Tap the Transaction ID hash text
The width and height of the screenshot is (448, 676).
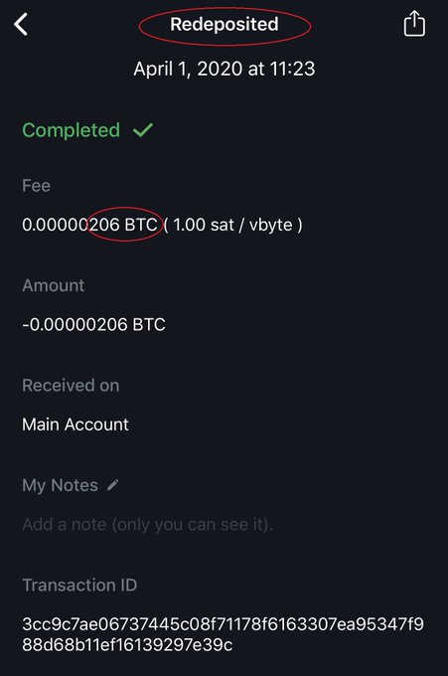(x=223, y=634)
